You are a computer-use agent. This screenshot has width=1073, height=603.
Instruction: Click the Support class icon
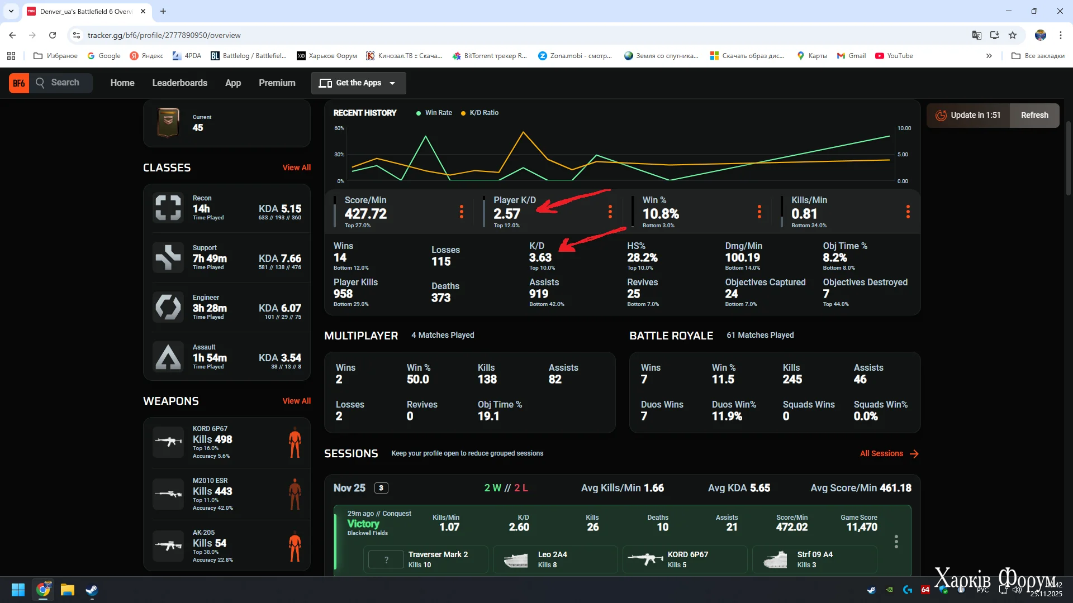coord(168,257)
